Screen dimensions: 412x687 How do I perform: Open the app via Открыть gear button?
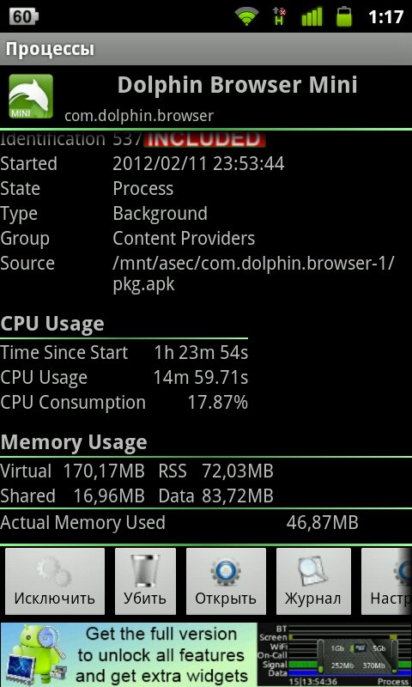[226, 581]
